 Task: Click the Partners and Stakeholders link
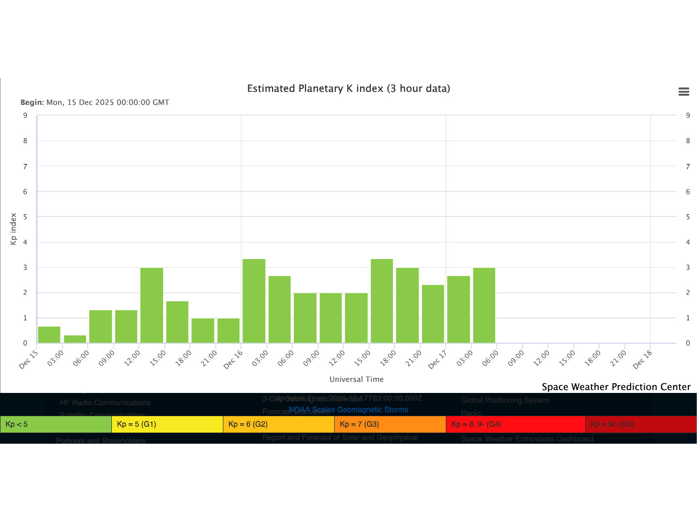101,440
